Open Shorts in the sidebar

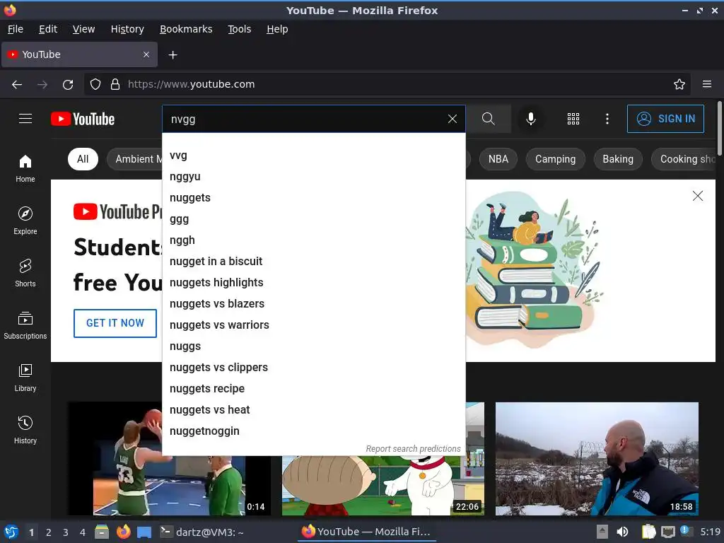coord(25,273)
